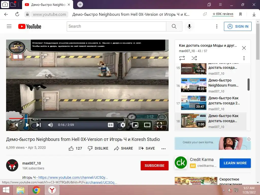Open the browser hamburger menu

click(x=220, y=5)
